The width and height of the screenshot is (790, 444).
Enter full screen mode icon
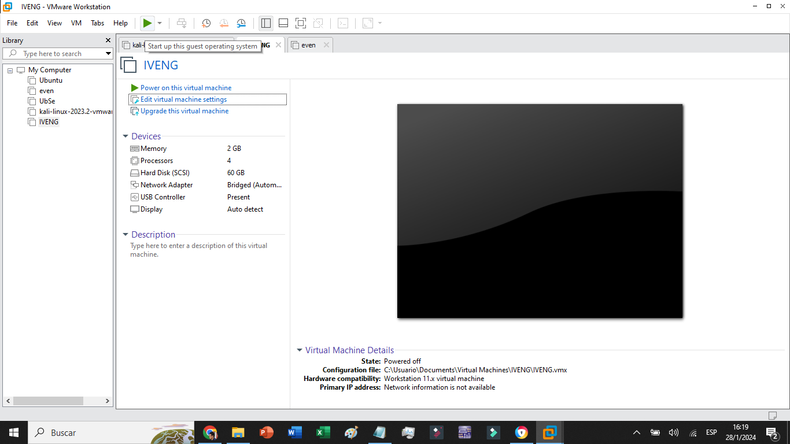pos(300,23)
